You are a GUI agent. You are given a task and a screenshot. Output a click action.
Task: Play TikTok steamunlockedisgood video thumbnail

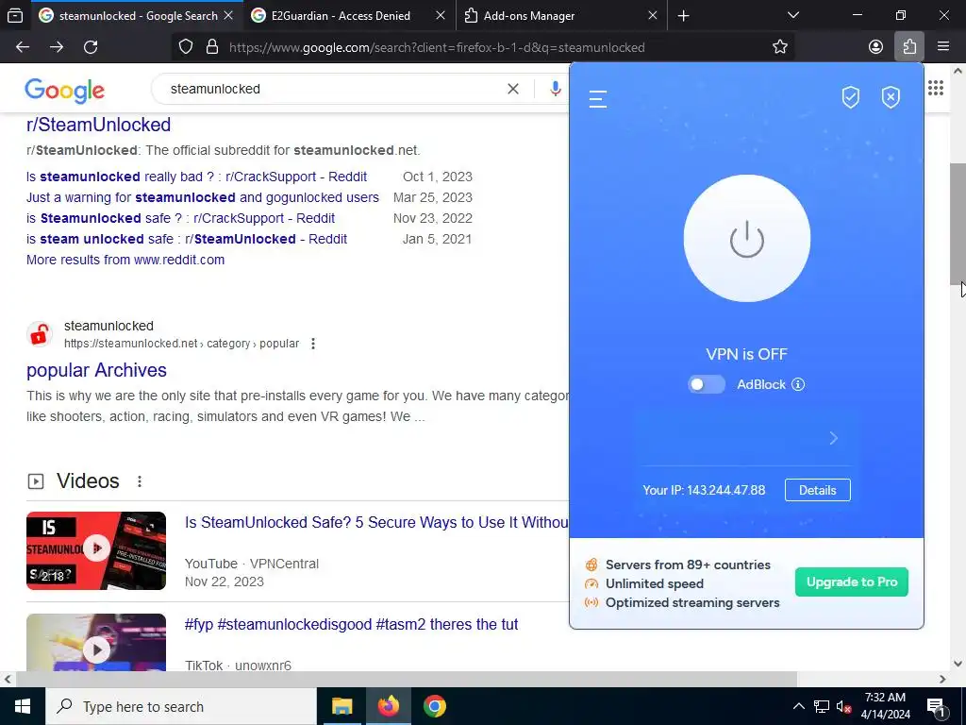point(96,642)
